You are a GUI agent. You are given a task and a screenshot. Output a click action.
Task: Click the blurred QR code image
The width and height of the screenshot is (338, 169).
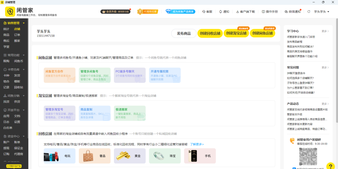(308, 156)
